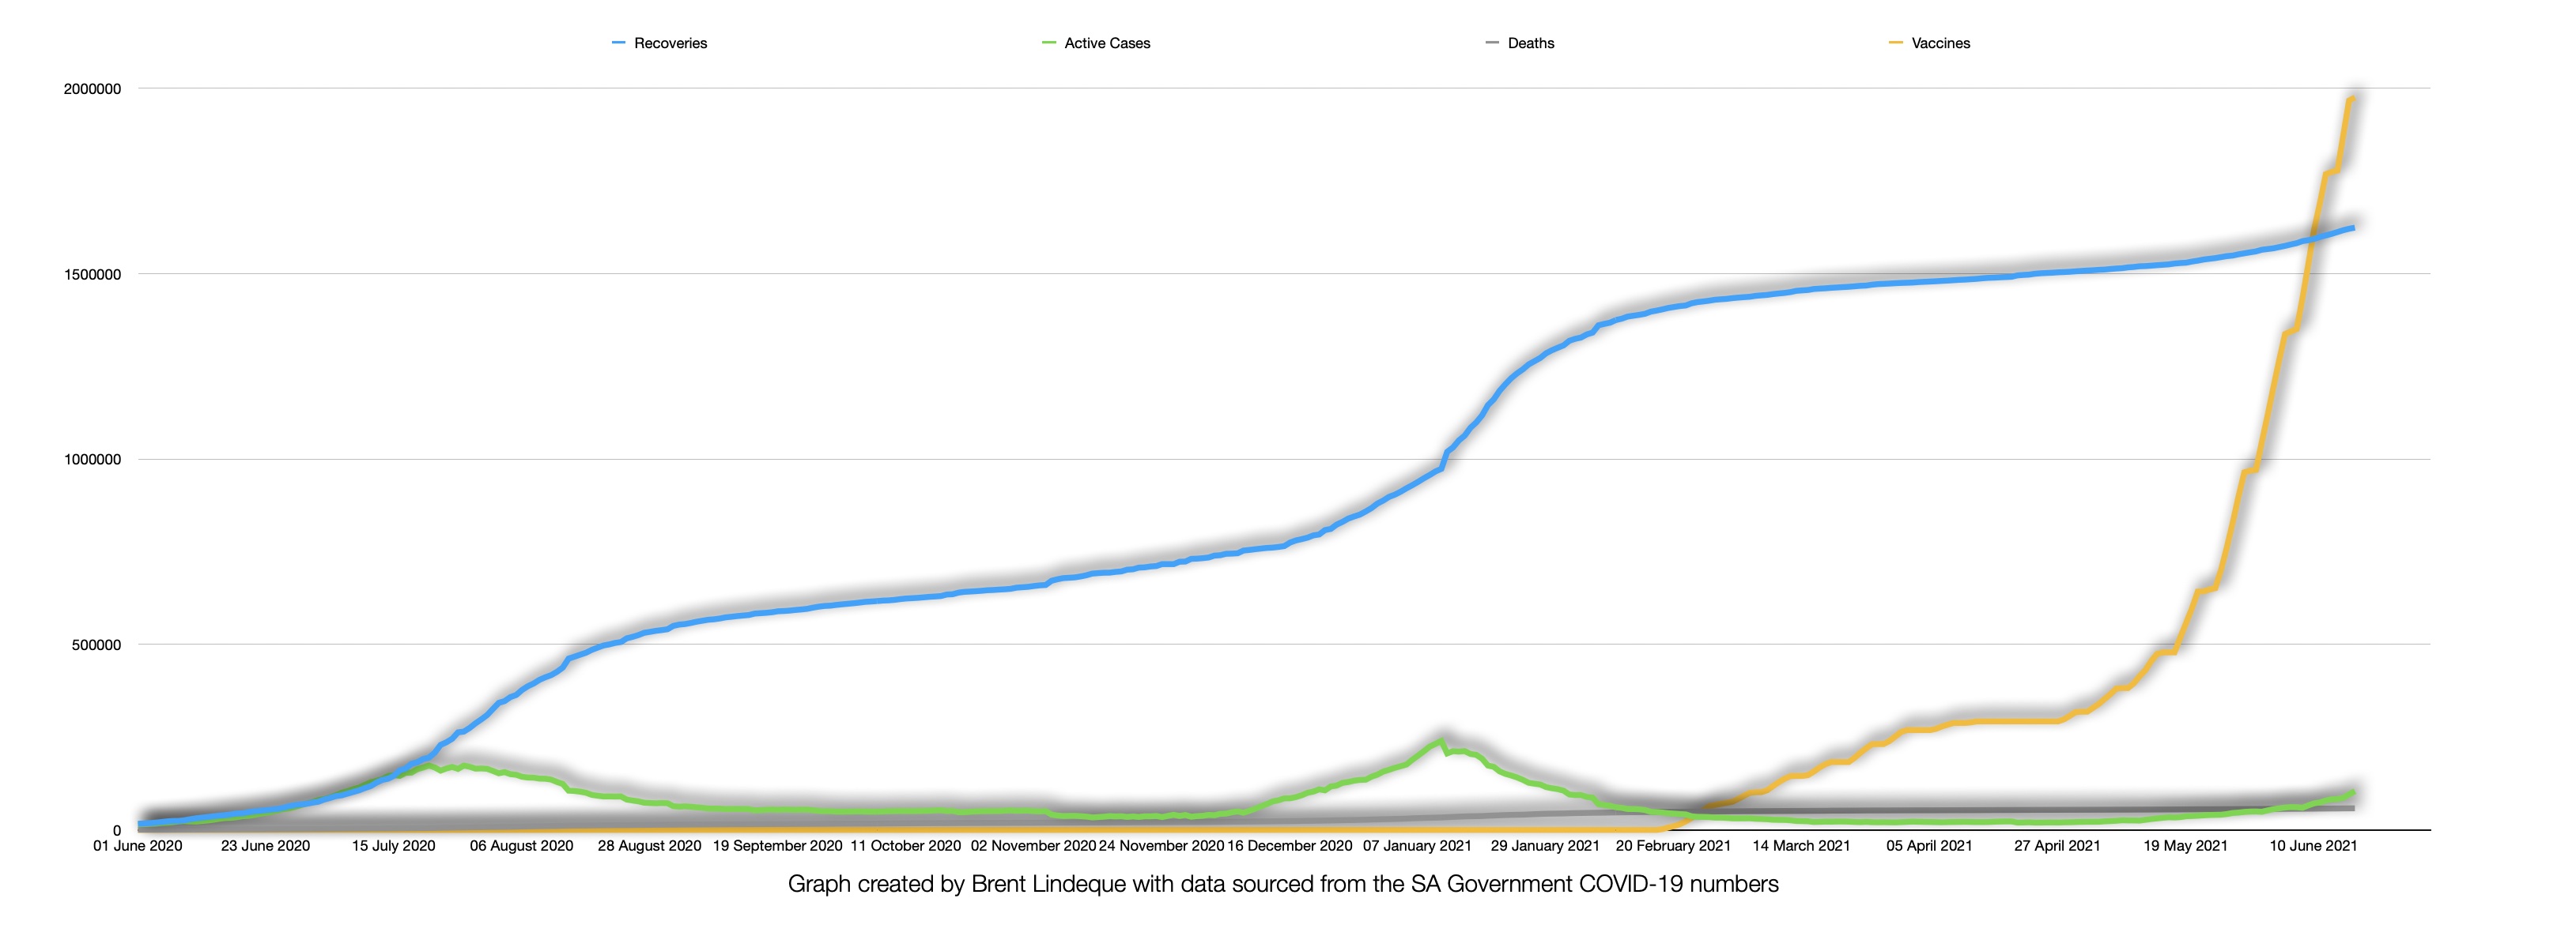Click the green Active Cases legend swatch

tap(1049, 43)
